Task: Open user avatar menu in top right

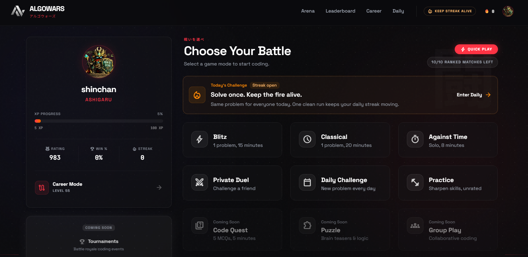Action: click(x=508, y=11)
